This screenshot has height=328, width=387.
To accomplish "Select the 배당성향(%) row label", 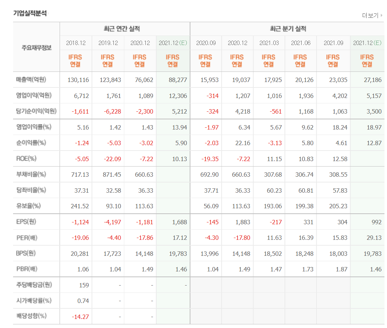I will (31, 316).
